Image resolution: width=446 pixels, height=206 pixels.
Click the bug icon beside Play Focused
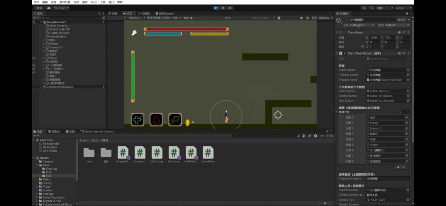click(x=279, y=18)
